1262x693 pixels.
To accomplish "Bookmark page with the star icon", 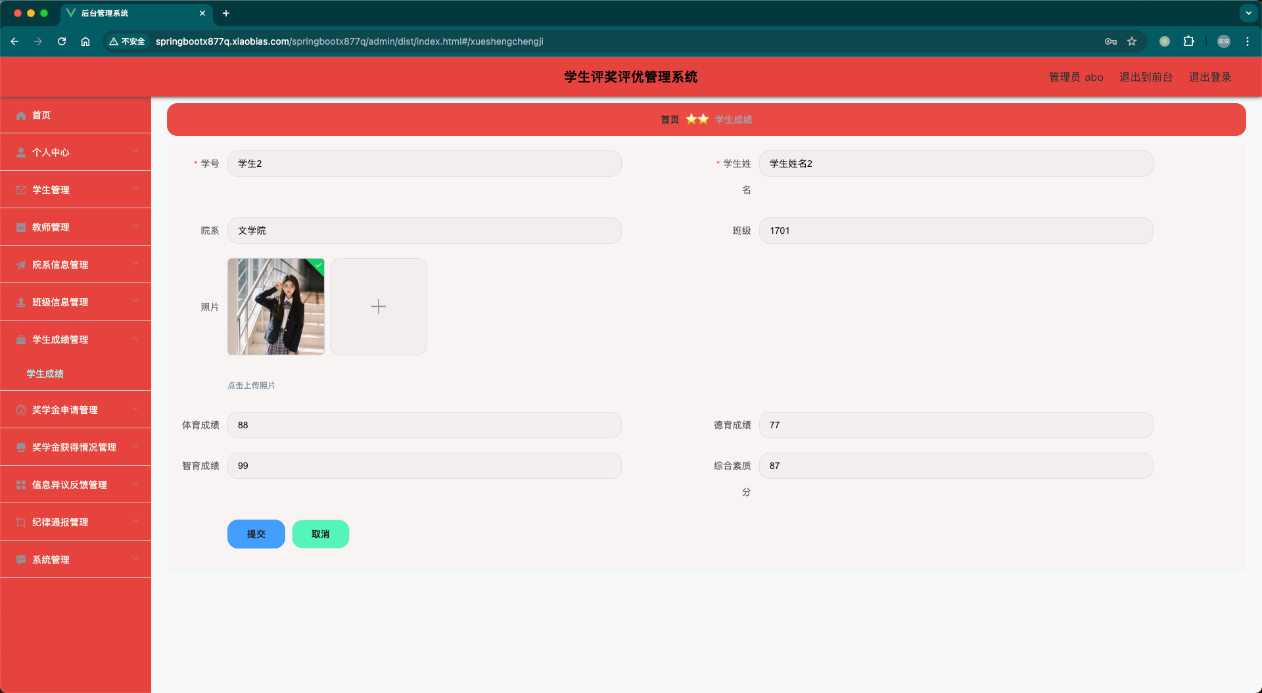I will coord(1132,41).
